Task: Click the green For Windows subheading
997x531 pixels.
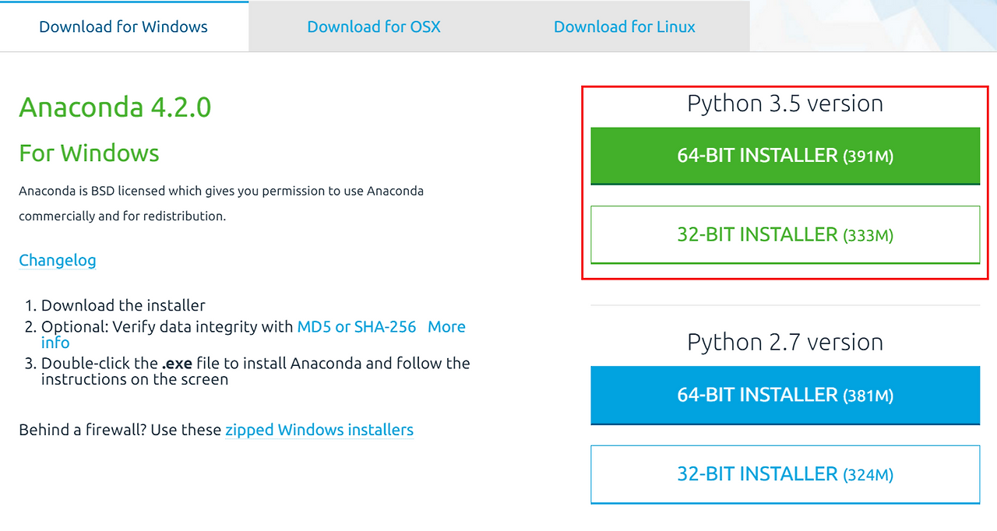Action: pyautogui.click(x=89, y=153)
